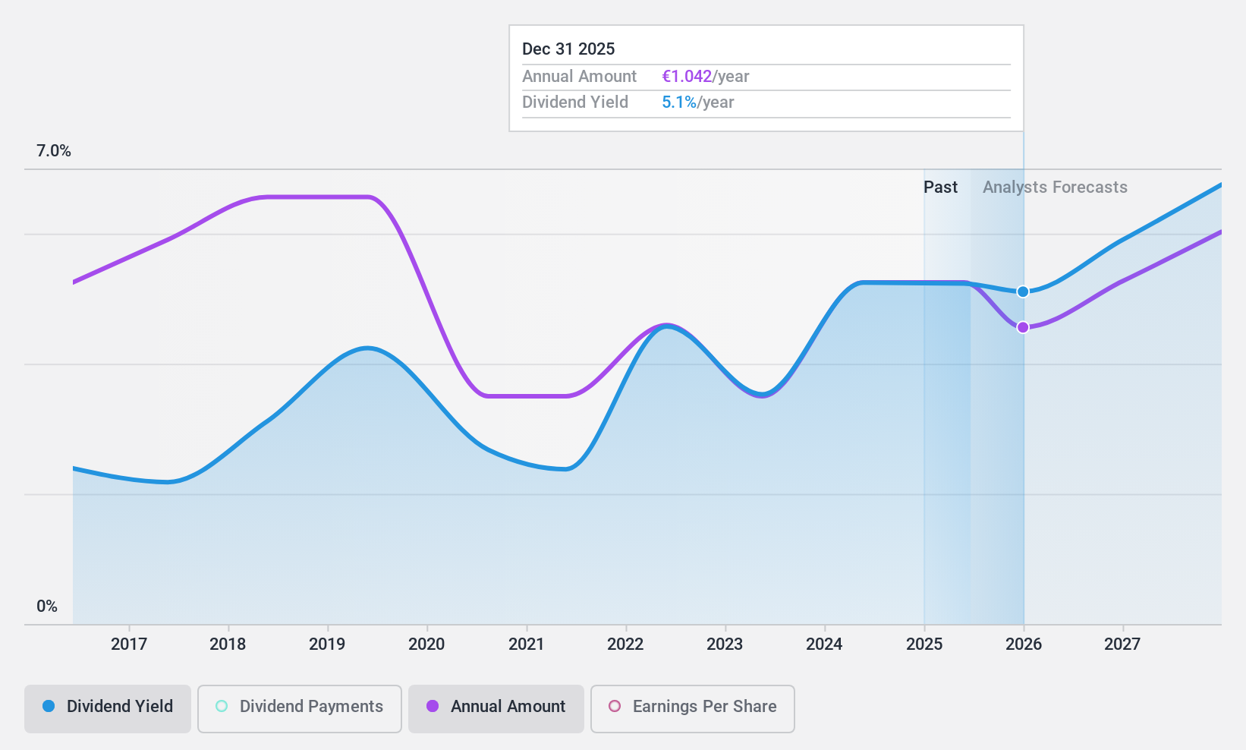Enable the Earnings Per Share series
Viewport: 1246px width, 750px height.
click(693, 709)
